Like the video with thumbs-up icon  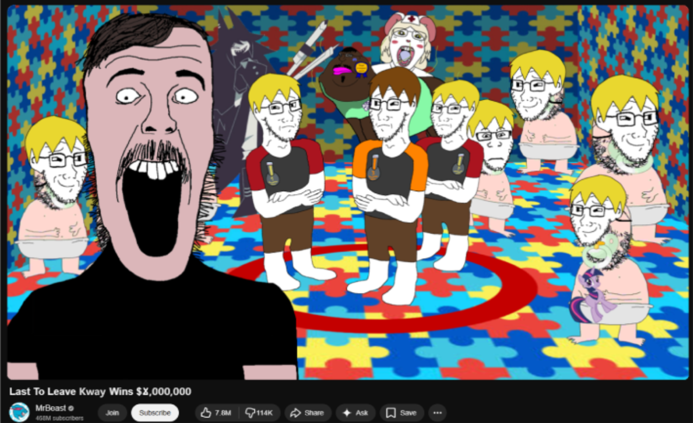(x=207, y=413)
